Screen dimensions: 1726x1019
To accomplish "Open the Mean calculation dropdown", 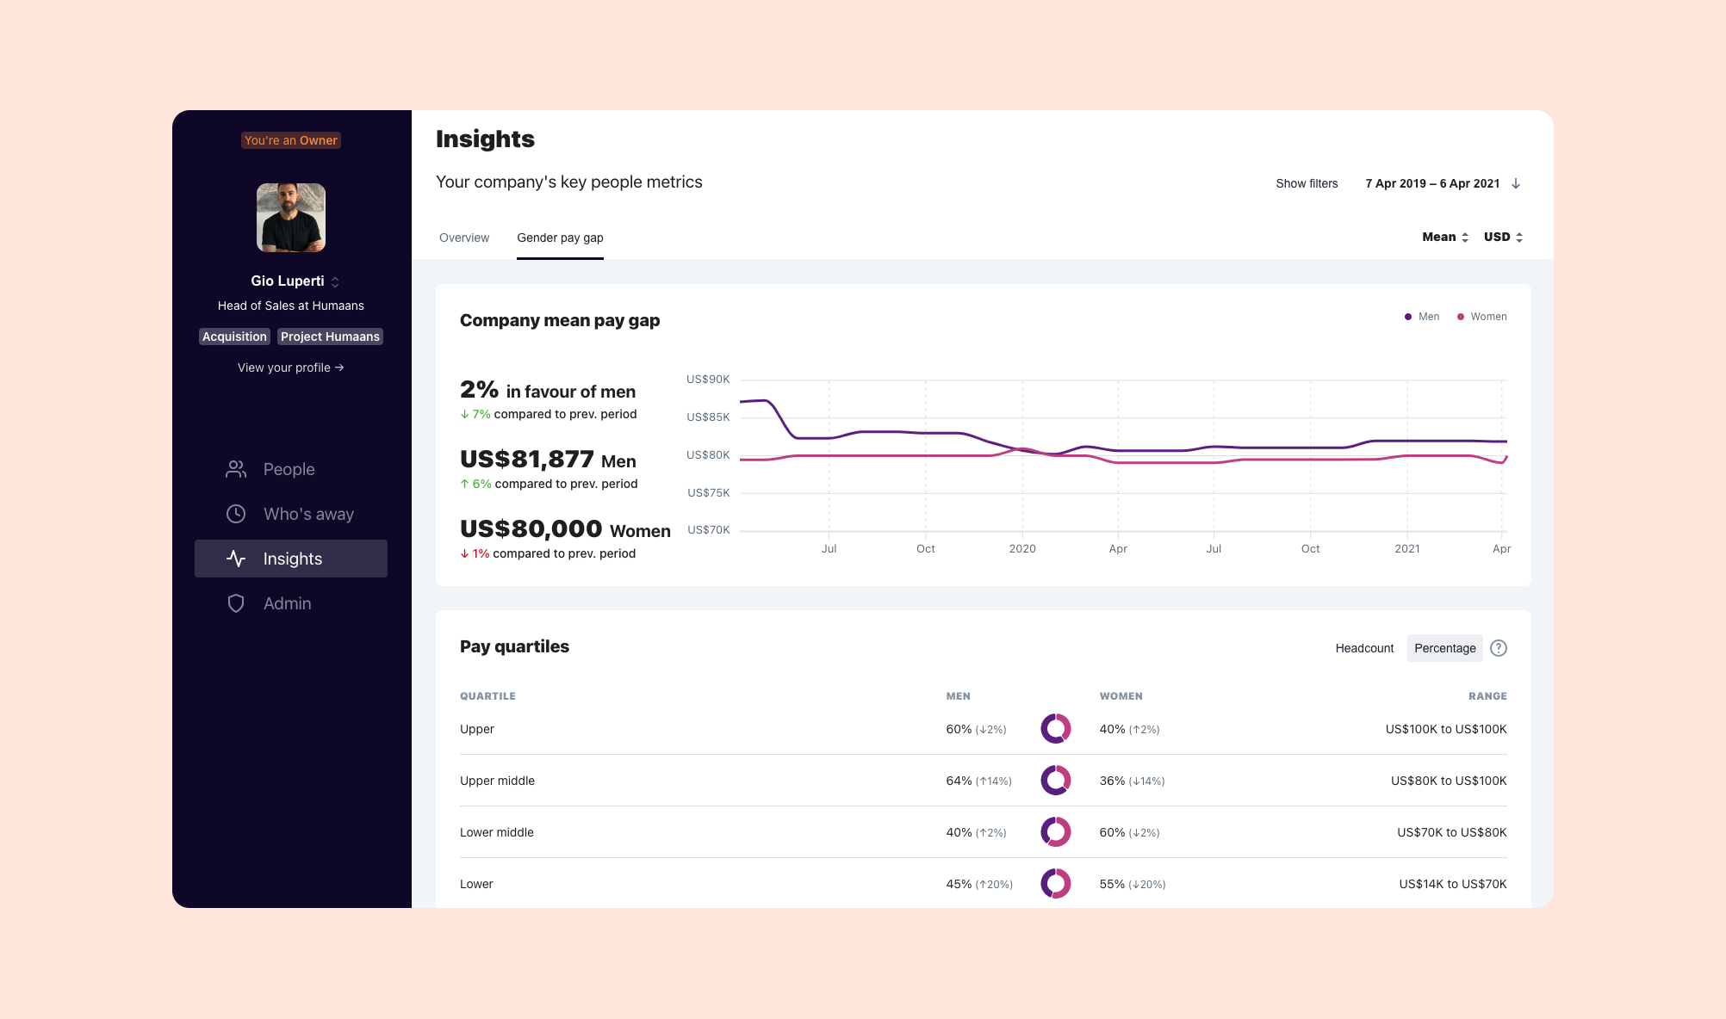I will click(x=1444, y=237).
